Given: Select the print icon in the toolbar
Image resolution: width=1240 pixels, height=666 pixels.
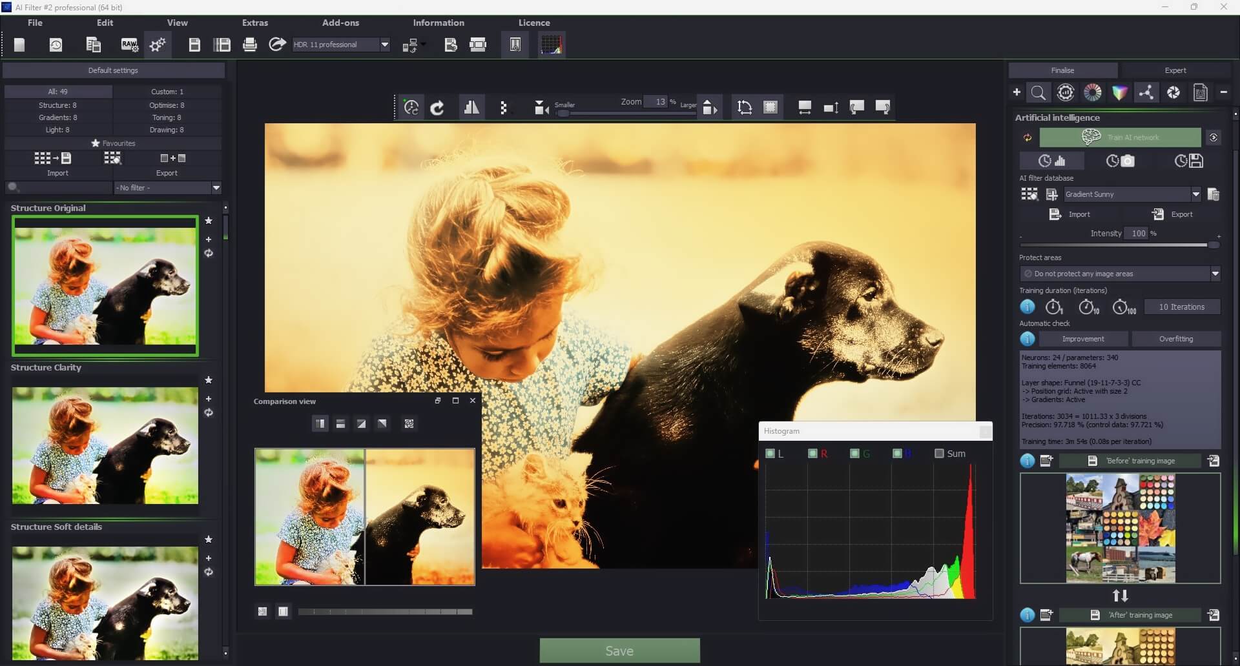Looking at the screenshot, I should coord(249,45).
